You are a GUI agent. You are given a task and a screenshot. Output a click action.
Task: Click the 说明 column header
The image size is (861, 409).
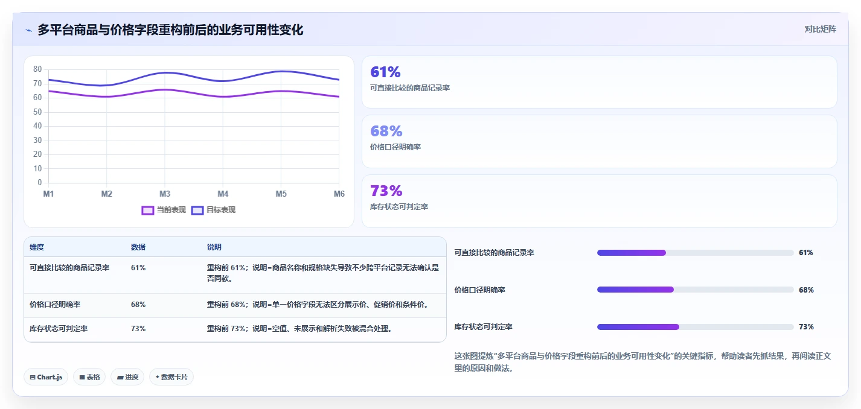tap(214, 247)
